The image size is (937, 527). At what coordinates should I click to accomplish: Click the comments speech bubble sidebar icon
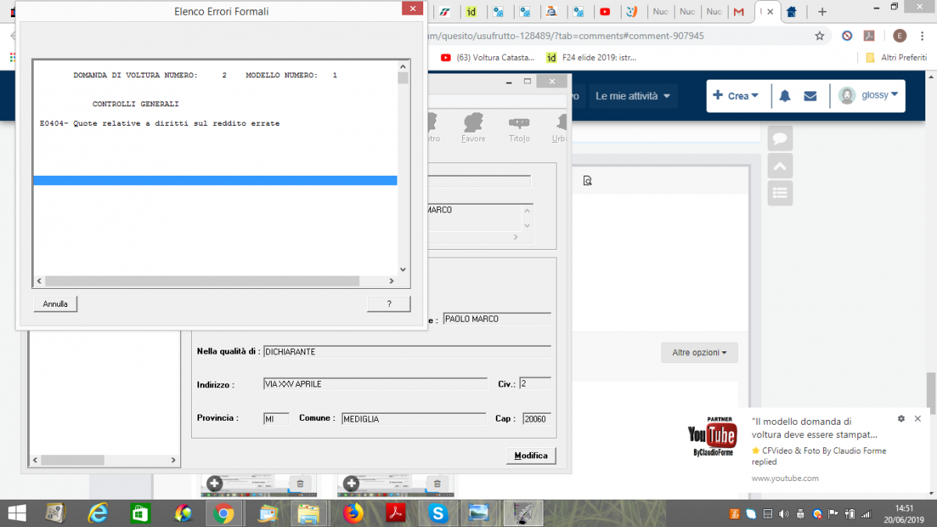click(x=780, y=138)
